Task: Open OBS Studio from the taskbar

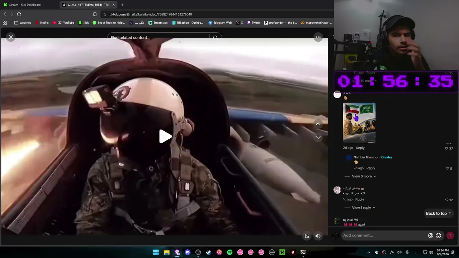Action: click(198, 252)
